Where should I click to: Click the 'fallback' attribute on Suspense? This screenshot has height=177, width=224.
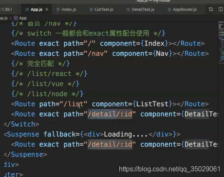(x=59, y=134)
